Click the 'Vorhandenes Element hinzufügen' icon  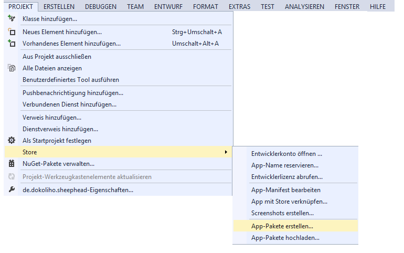coord(12,44)
